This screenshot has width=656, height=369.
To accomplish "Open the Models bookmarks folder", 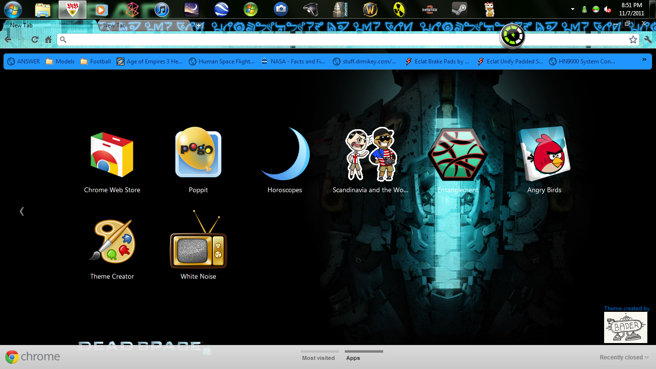I will [60, 61].
